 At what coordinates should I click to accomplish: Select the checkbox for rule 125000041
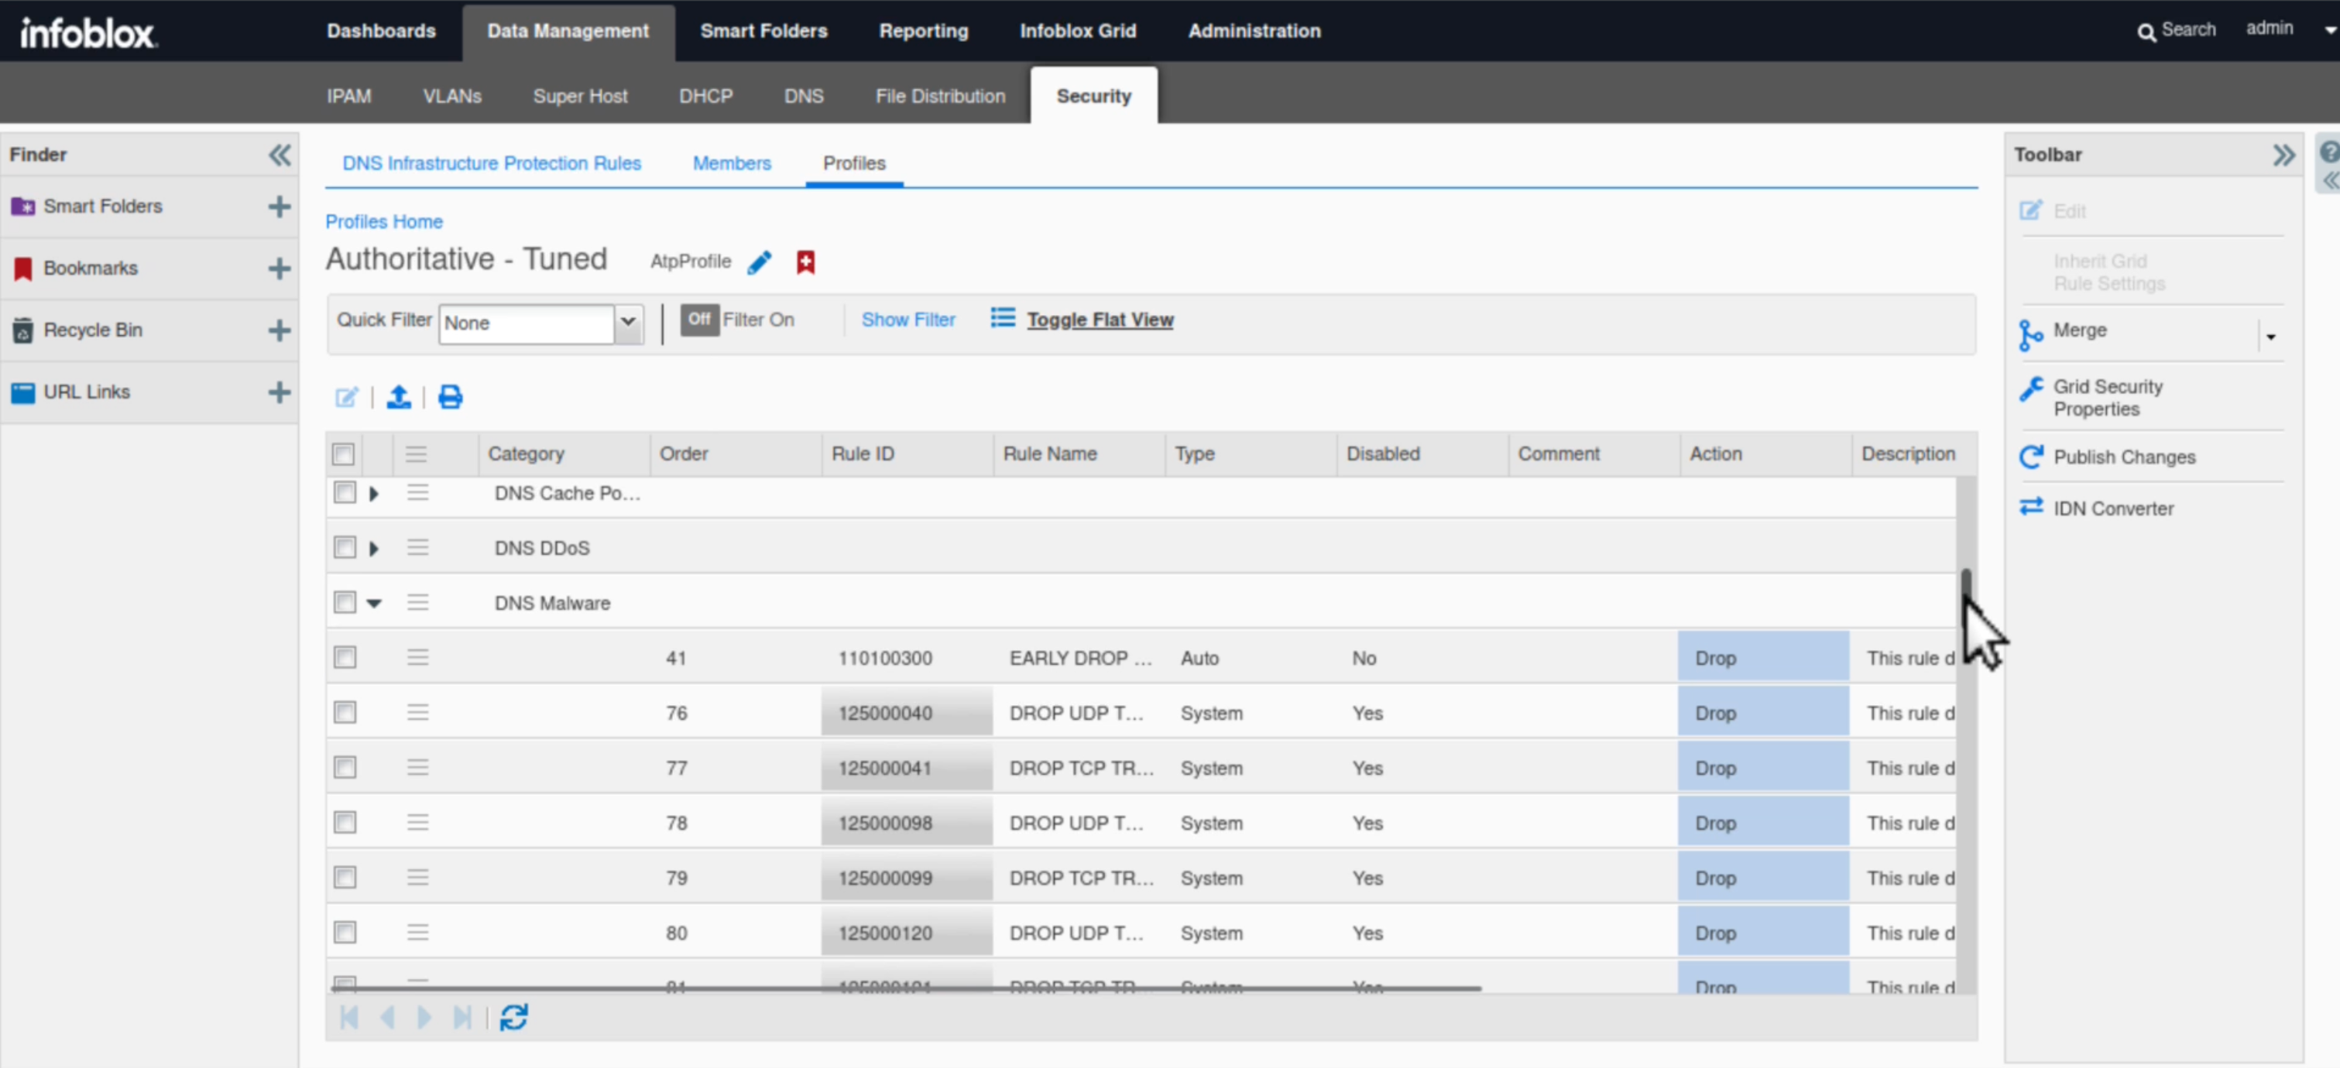345,768
